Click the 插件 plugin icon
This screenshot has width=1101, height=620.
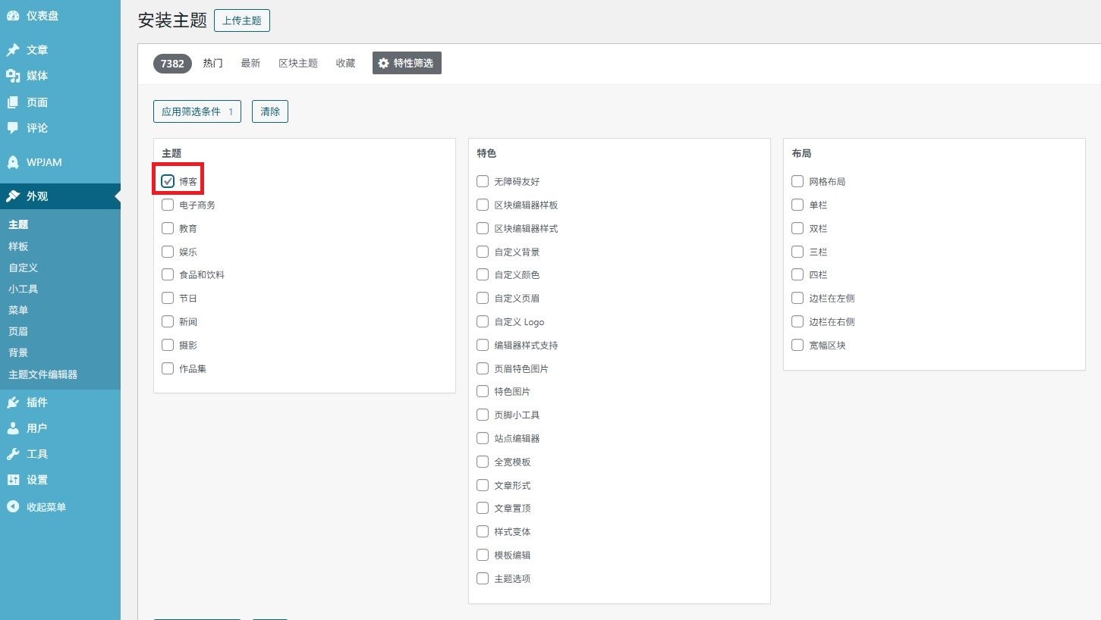[x=13, y=402]
